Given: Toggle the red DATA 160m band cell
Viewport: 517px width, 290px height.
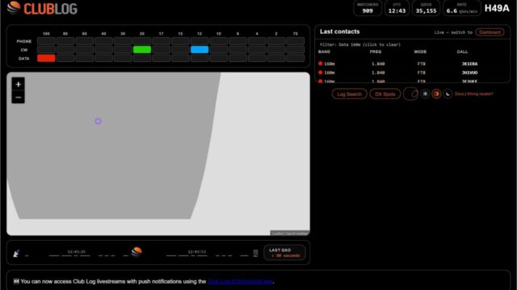Looking at the screenshot, I should click(x=46, y=58).
